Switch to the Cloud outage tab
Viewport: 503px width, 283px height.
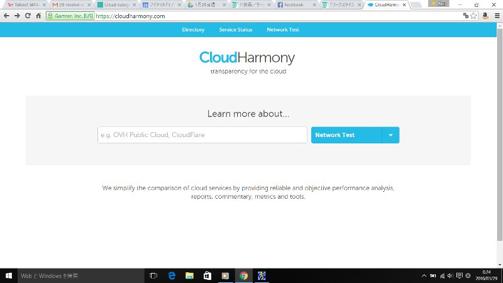116,5
